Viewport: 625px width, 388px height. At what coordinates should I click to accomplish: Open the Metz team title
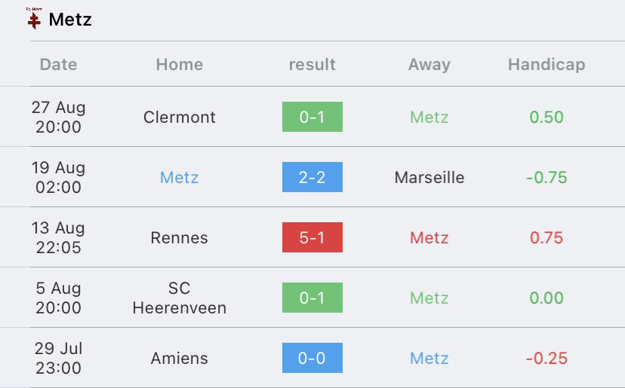pyautogui.click(x=70, y=20)
